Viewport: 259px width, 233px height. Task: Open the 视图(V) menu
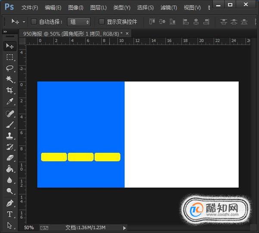192,8
